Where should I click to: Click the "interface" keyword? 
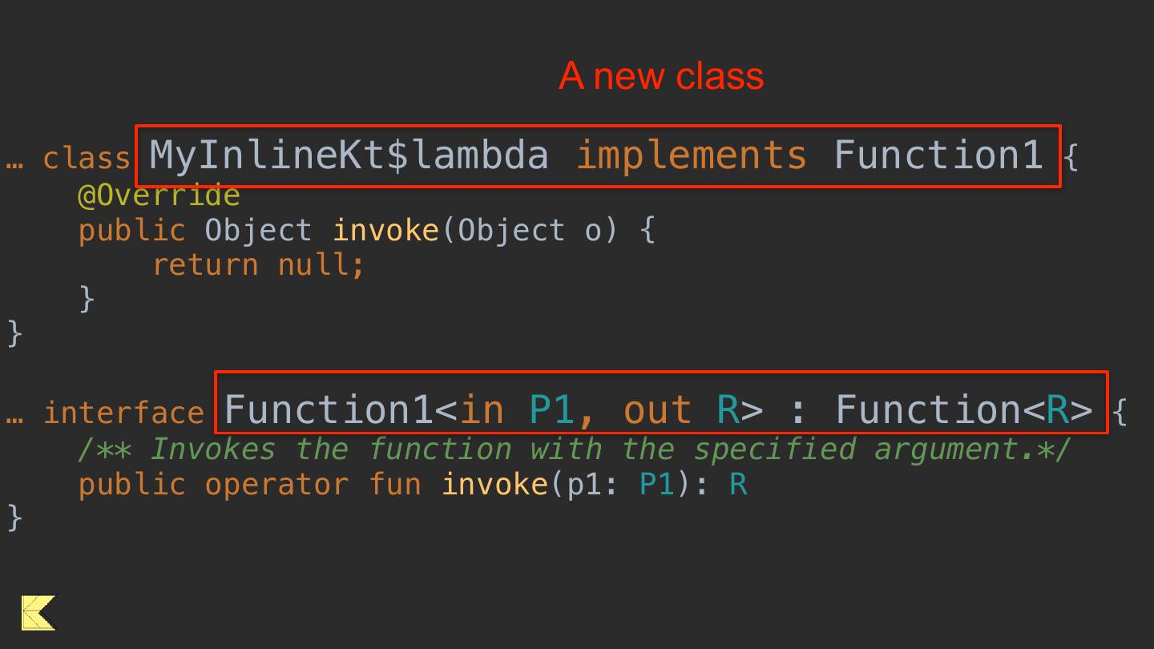[123, 413]
